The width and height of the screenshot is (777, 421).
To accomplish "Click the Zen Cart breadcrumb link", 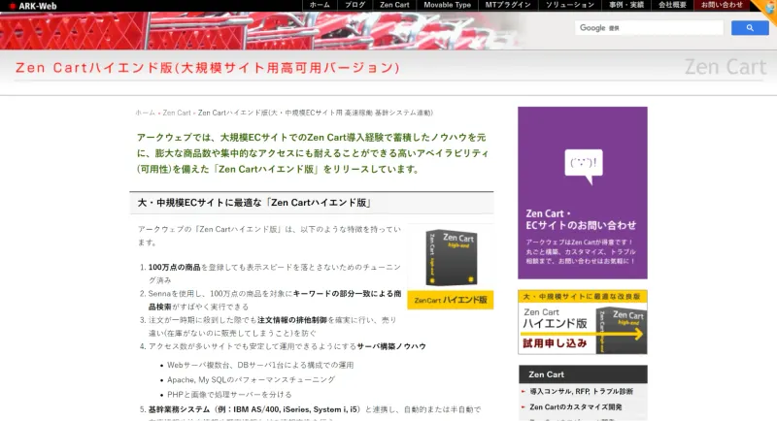I will tap(177, 113).
